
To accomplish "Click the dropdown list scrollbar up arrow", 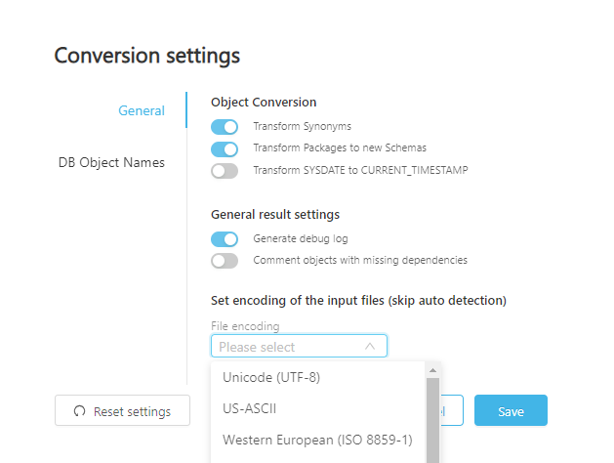I will [432, 369].
